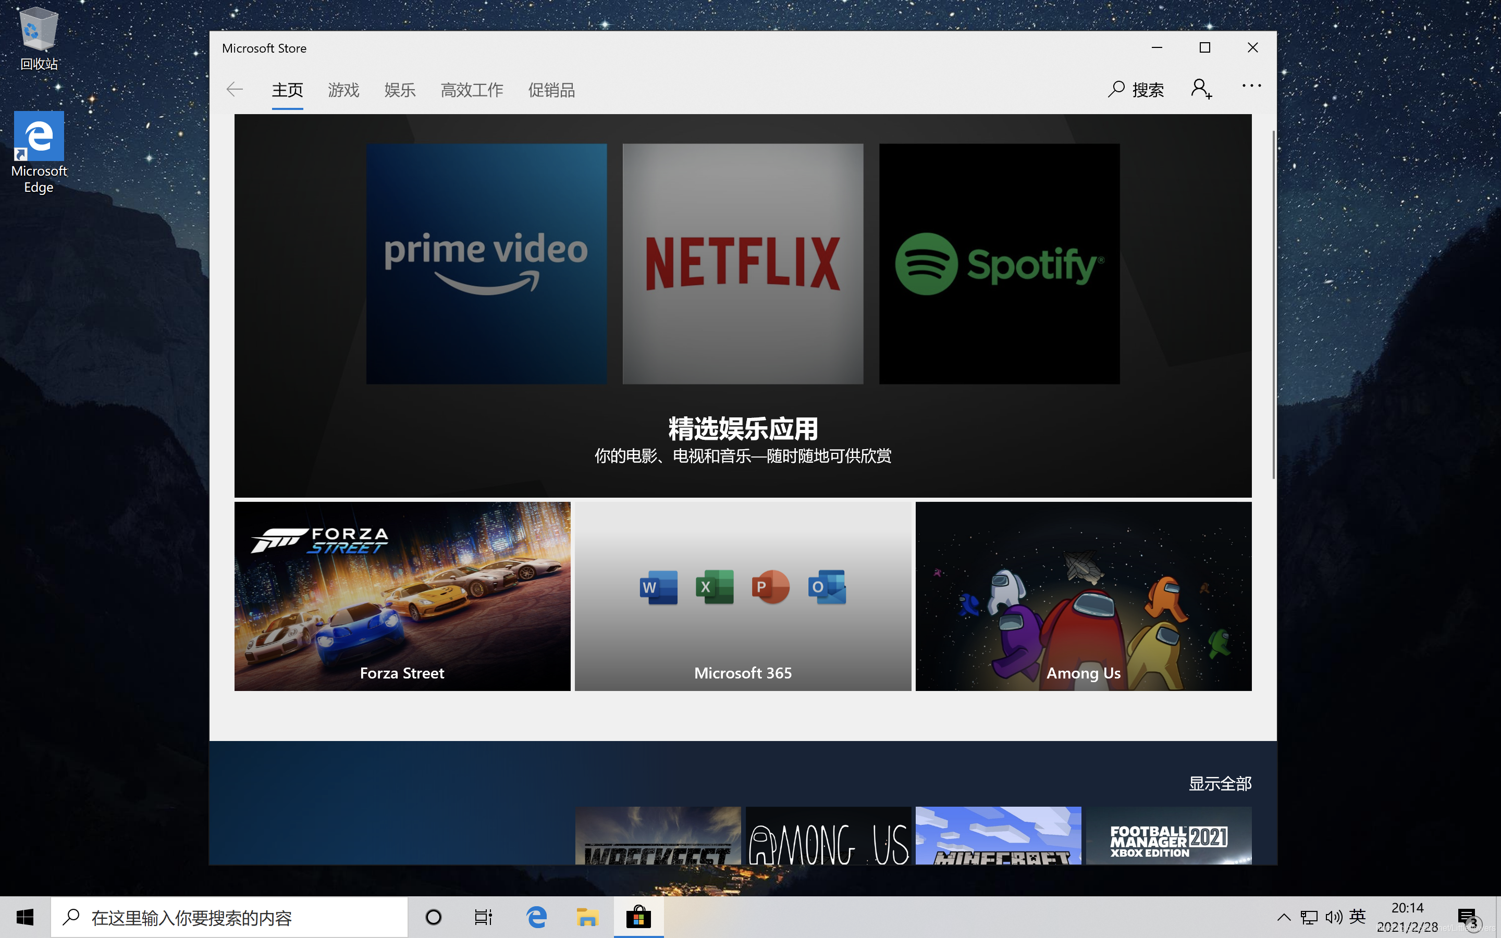Open File Explorer from the taskbar
Screen dimensions: 1501x938
point(587,917)
